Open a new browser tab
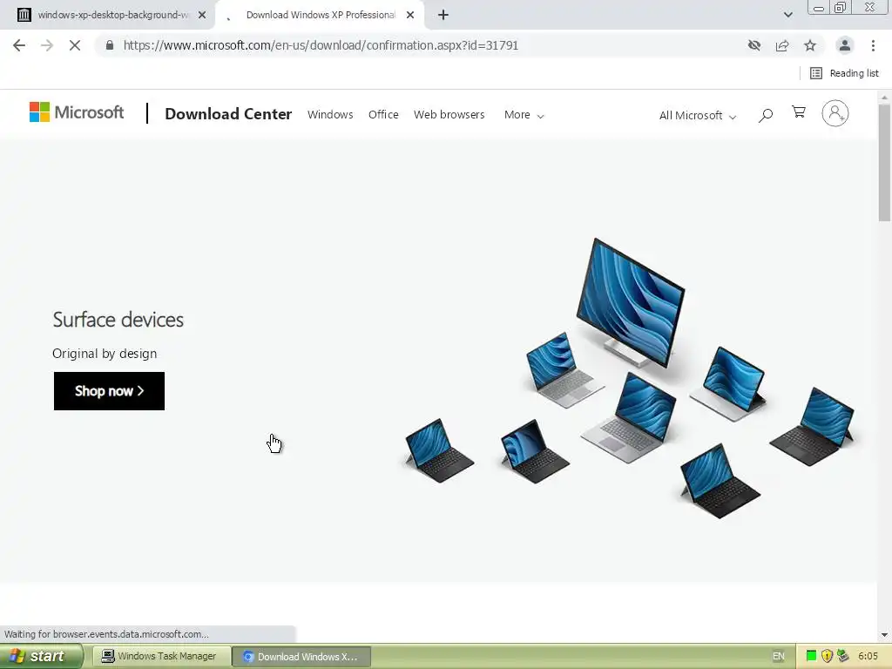Viewport: 892px width, 669px height. (x=443, y=15)
